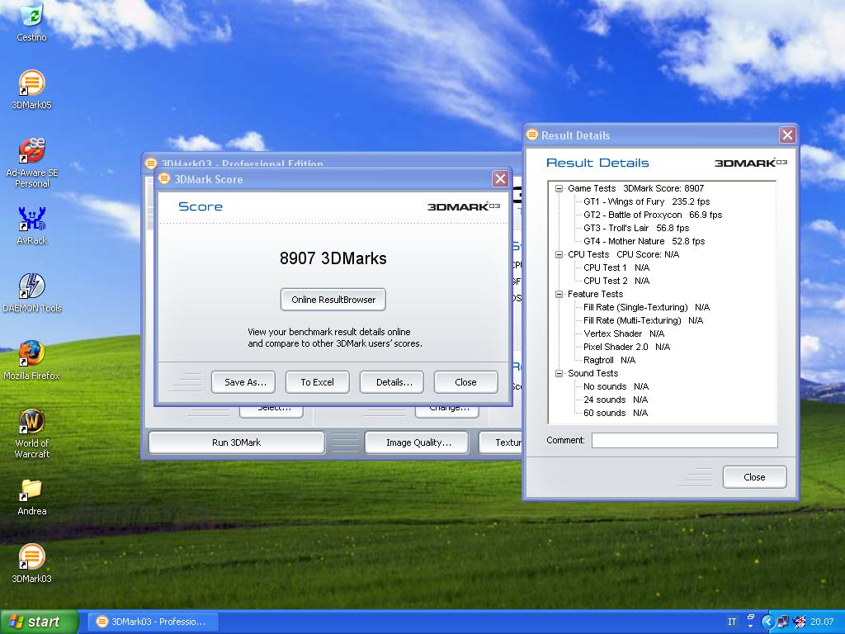Click Run 3DMark in the main window
The width and height of the screenshot is (845, 634).
[237, 442]
